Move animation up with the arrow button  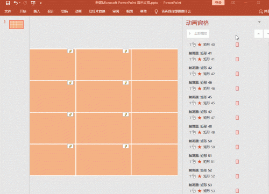coord(259,34)
